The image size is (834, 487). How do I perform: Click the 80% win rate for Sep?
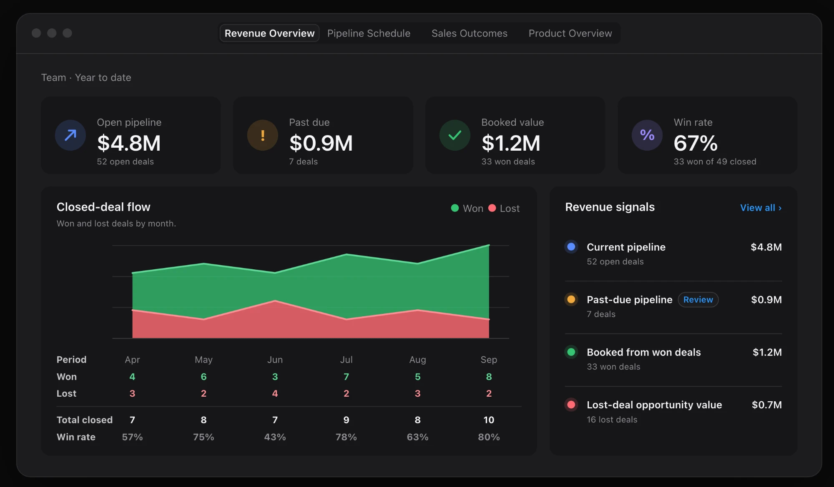489,437
